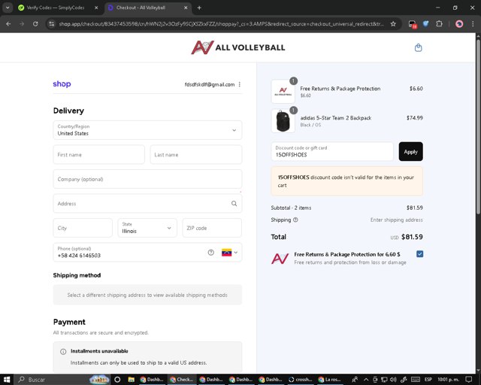Click the Package Protection product thumbnail
Viewport: 481px width, 385px height.
click(283, 92)
